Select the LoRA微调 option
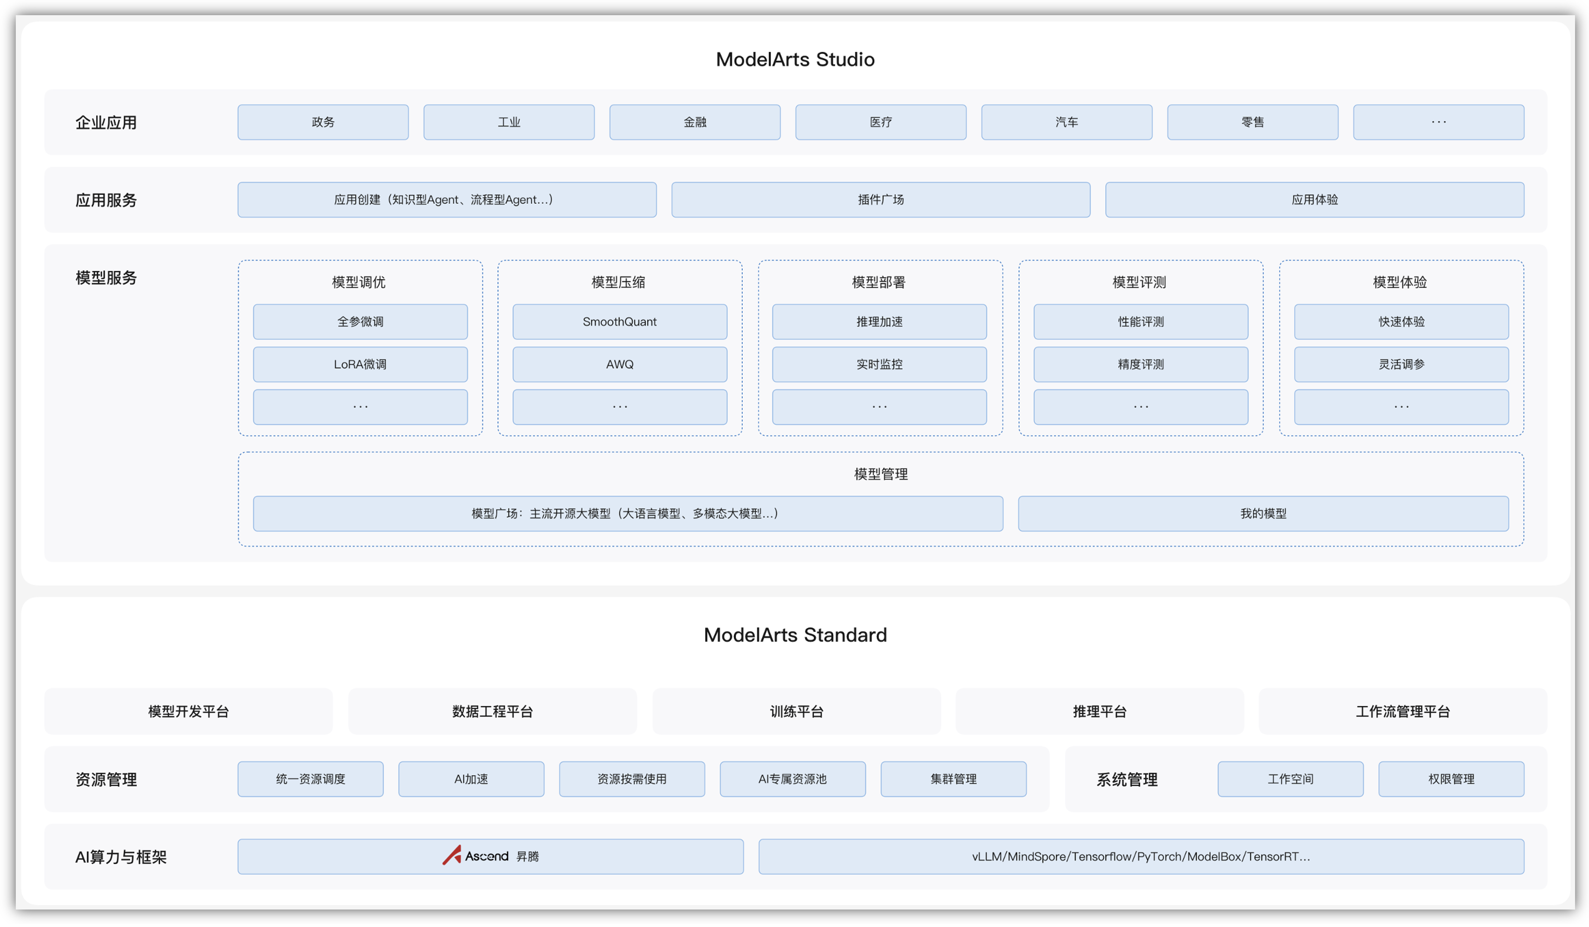The height and width of the screenshot is (927, 1589). (360, 365)
